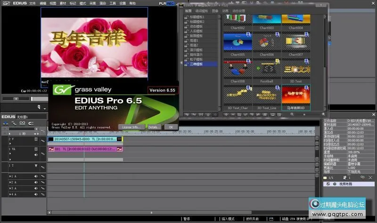Open the 文件 (File) menu
377x223 pixels.
coord(33,3)
